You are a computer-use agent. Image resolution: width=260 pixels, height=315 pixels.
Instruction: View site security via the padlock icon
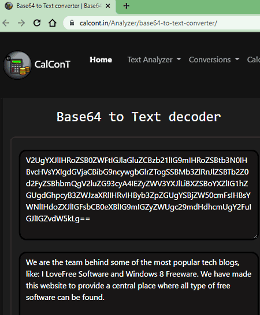(x=72, y=23)
